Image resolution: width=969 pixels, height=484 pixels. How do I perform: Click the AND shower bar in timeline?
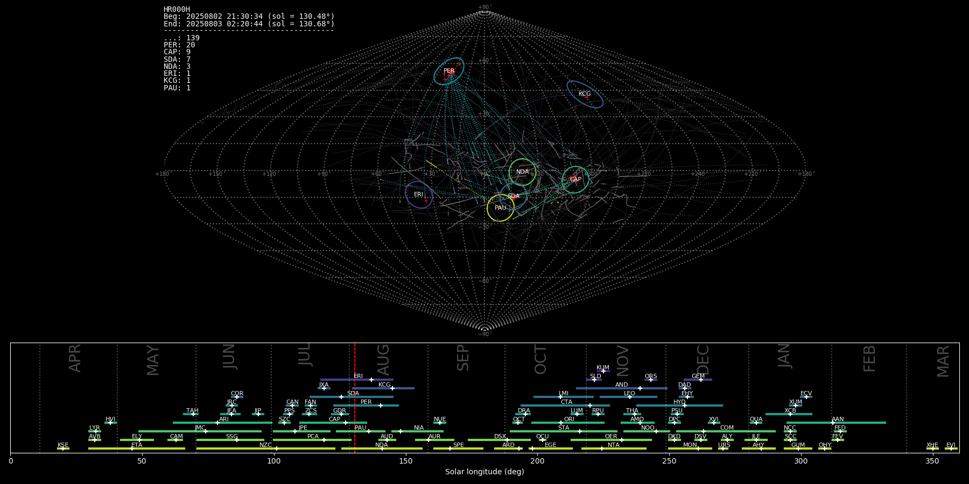tap(622, 388)
